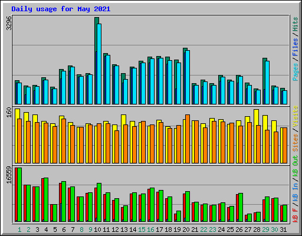This screenshot has height=236, width=302.
Task: Click the x-axis day label "2"
Action: click(x=28, y=230)
